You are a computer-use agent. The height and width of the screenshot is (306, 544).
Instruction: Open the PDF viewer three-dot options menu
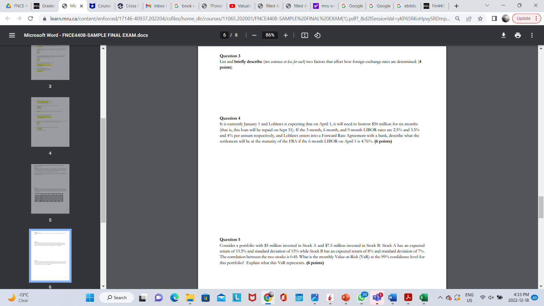[532, 35]
